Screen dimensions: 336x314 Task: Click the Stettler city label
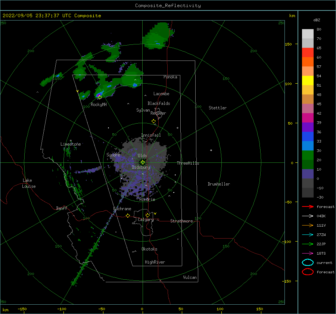(218, 108)
